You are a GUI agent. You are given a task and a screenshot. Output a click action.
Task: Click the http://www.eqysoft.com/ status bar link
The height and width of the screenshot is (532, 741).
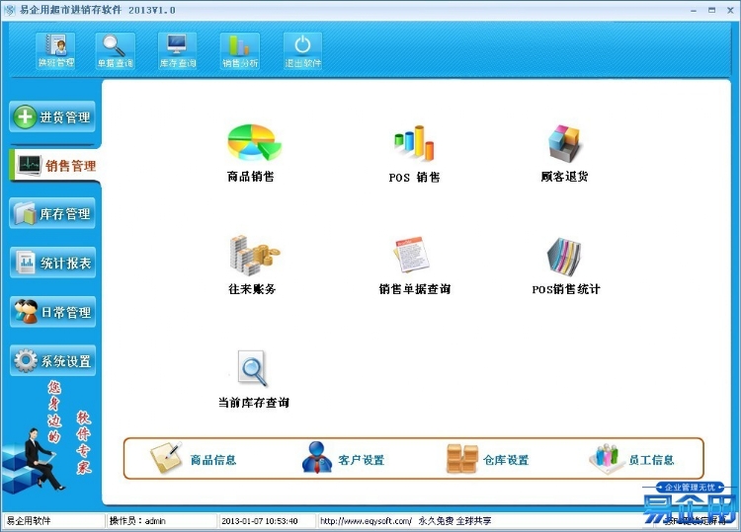[x=366, y=521]
